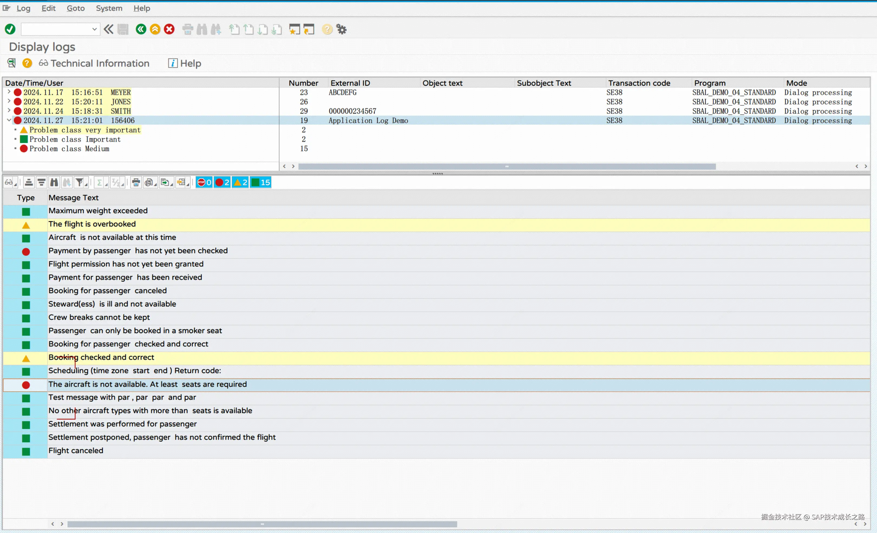Open the Goto menu

pyautogui.click(x=75, y=8)
